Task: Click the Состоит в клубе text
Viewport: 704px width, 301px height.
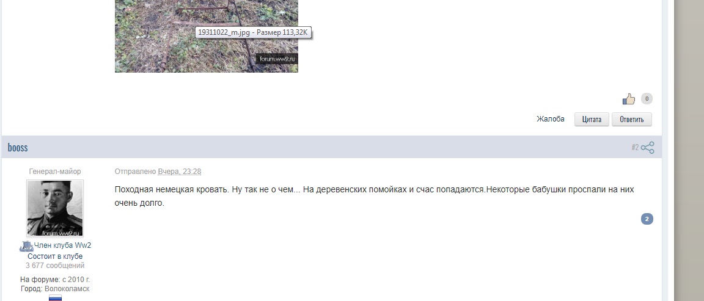Action: tap(55, 256)
